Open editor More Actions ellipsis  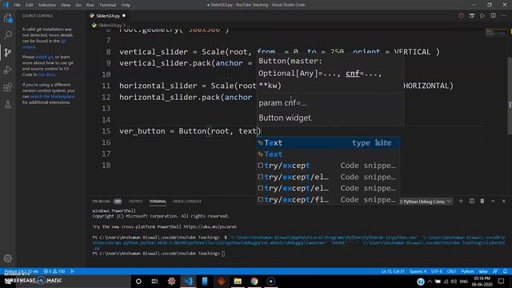(x=504, y=16)
